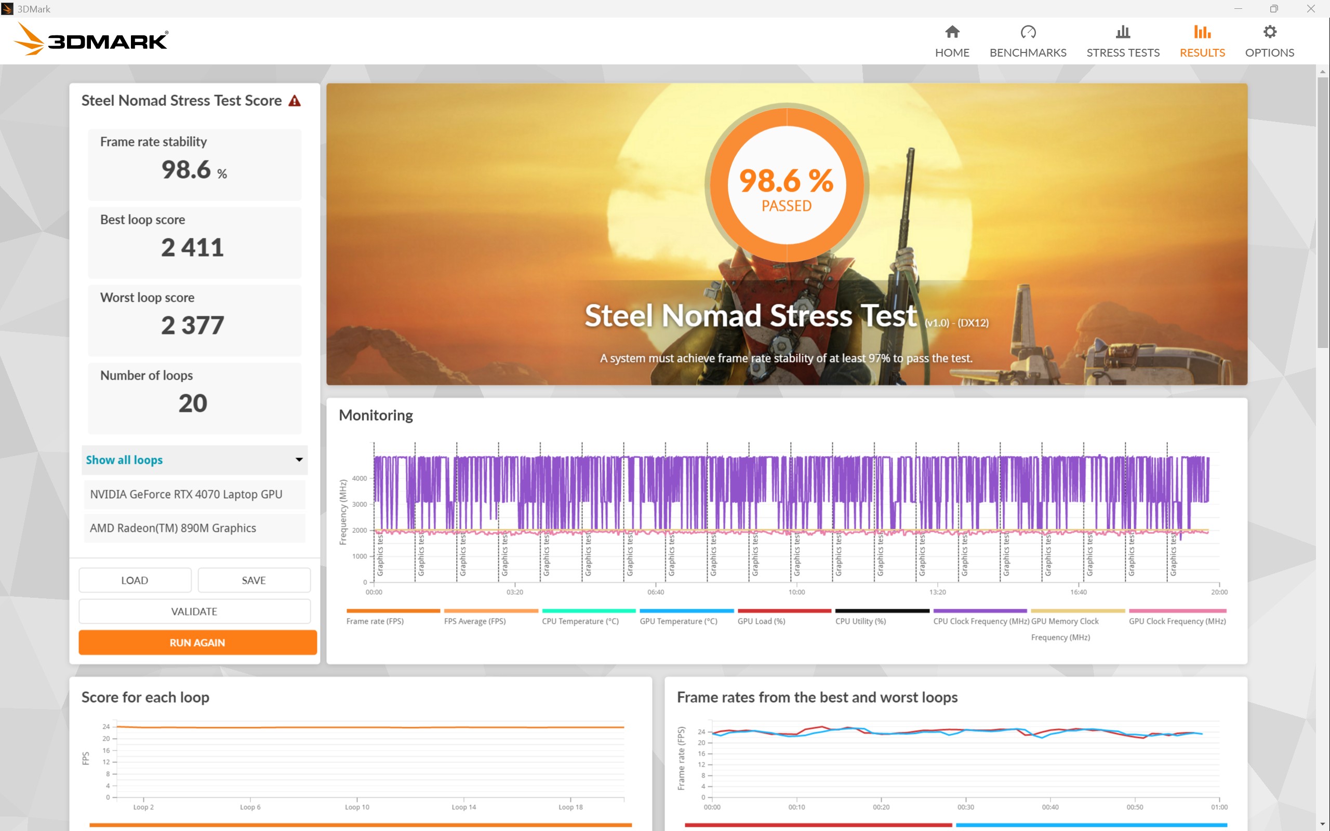Click the 98.6 % PASSED result circle

pyautogui.click(x=786, y=186)
